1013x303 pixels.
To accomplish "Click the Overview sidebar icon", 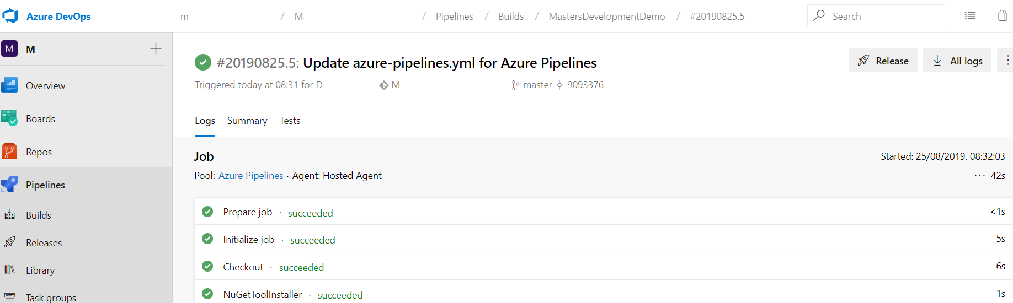I will (9, 85).
